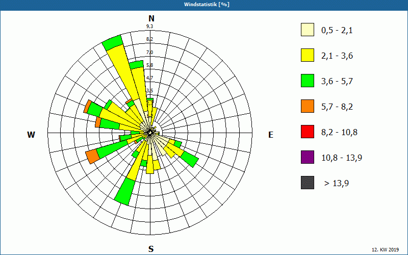Image resolution: width=408 pixels, height=255 pixels.
Task: Click the center marker of the wind rose
Action: [150, 133]
